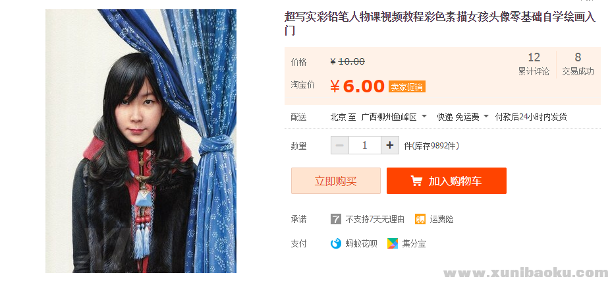Open the 12 累计评论 reviews count
This screenshot has height=281, width=610.
pyautogui.click(x=534, y=64)
